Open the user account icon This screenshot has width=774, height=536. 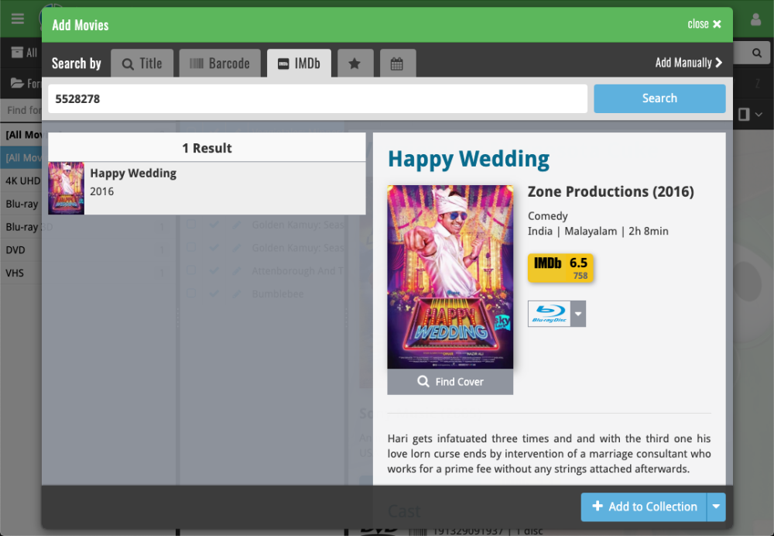tap(755, 19)
